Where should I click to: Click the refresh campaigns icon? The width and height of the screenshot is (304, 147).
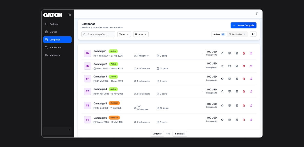pos(253,34)
